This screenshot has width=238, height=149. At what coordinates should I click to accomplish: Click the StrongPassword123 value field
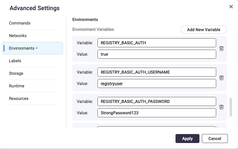point(157,113)
